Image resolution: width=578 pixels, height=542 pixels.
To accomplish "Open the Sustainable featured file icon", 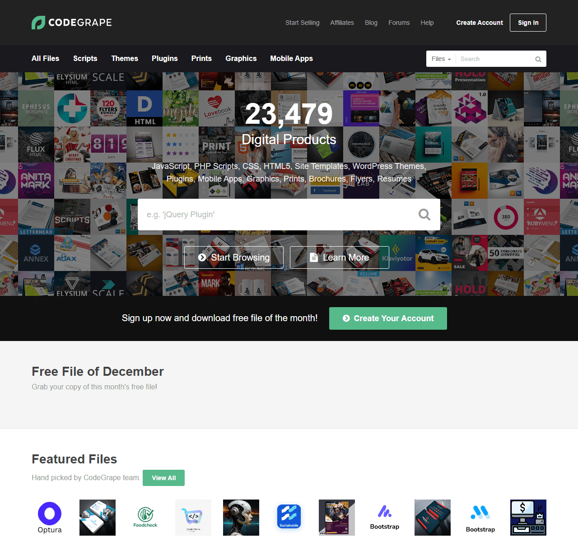I will (289, 518).
